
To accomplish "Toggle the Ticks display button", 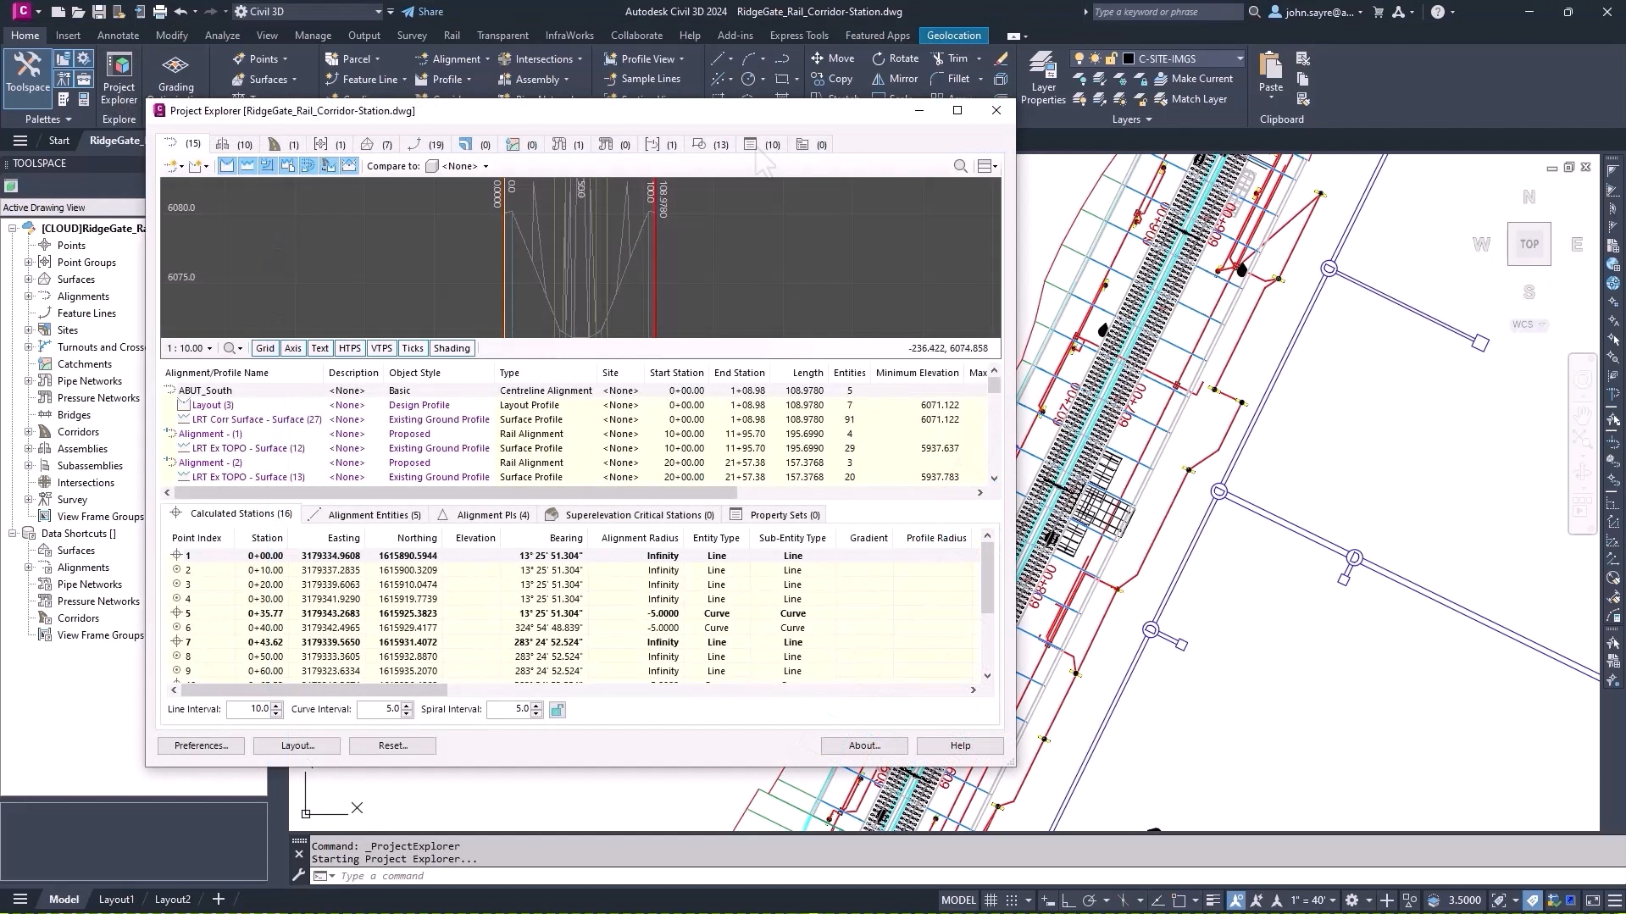I will coord(413,348).
